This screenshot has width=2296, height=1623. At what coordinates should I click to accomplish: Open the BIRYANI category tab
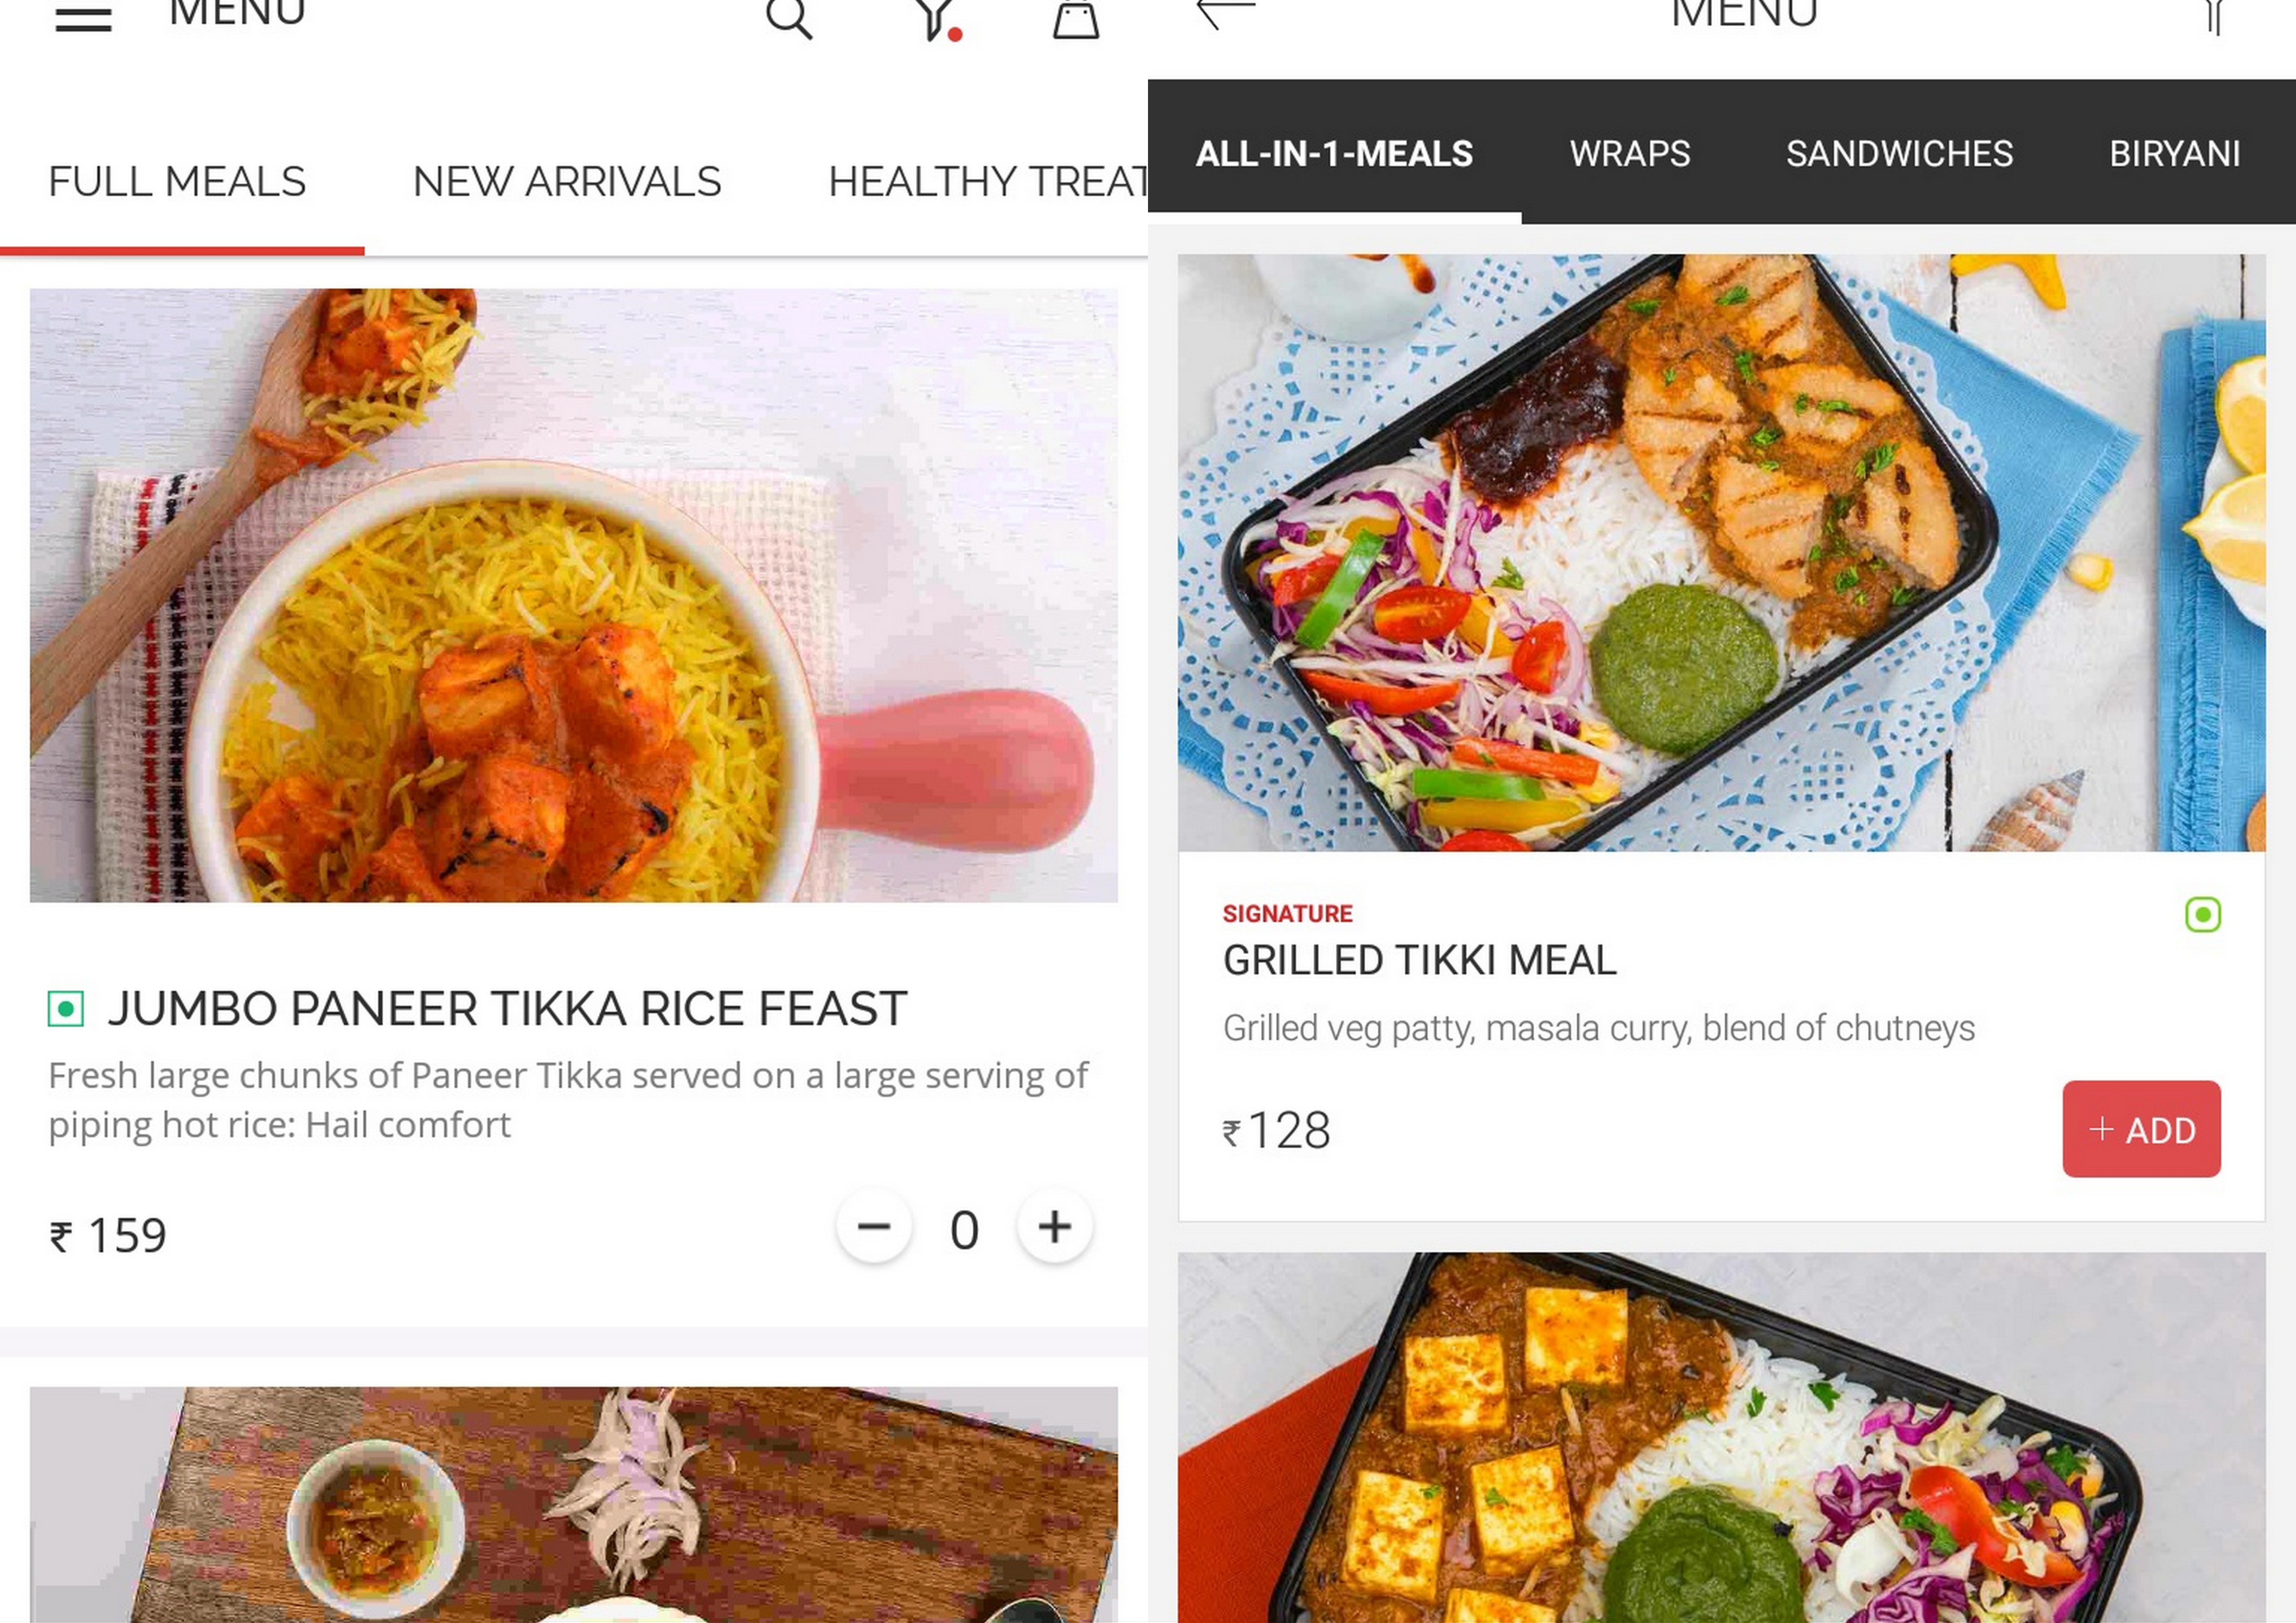(x=2175, y=153)
